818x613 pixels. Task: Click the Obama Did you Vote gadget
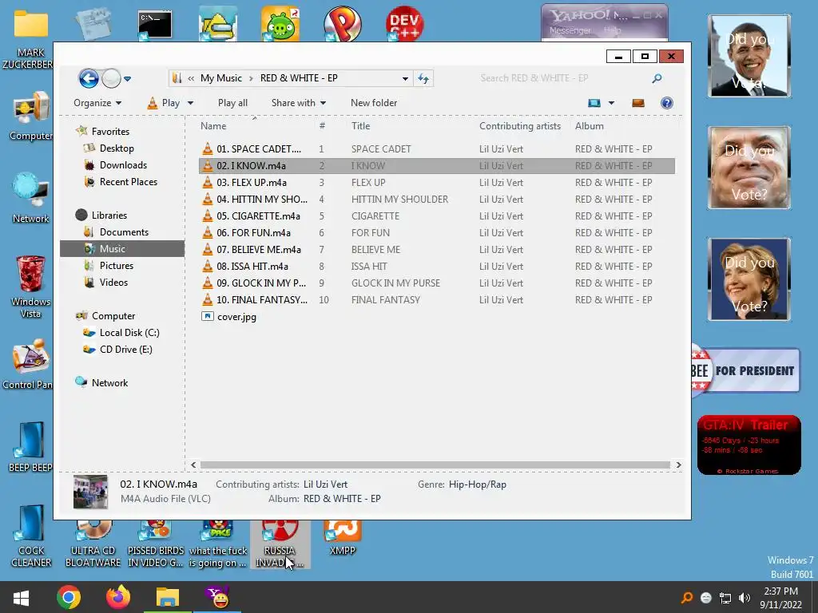tap(749, 56)
